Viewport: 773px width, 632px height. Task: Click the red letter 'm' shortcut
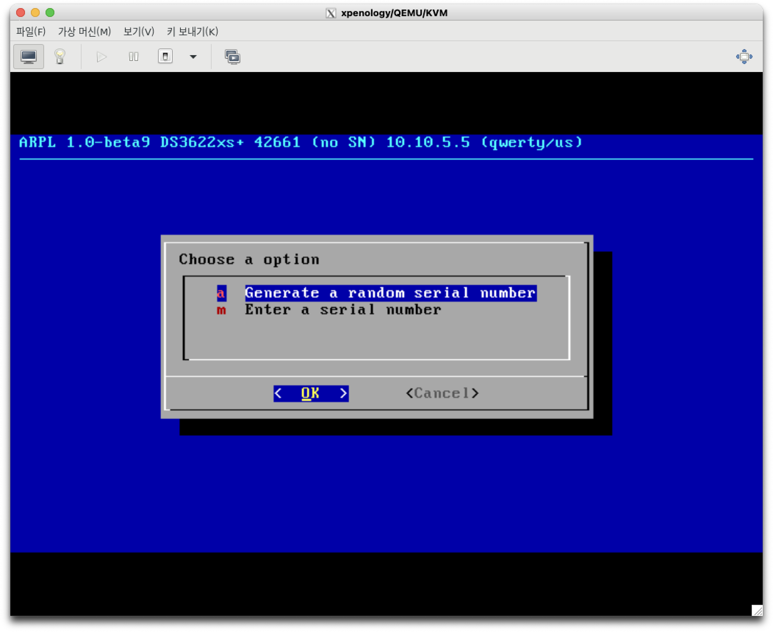click(221, 310)
